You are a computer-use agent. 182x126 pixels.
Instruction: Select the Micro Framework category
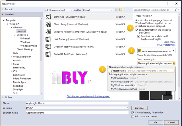pyautogui.click(x=22, y=79)
